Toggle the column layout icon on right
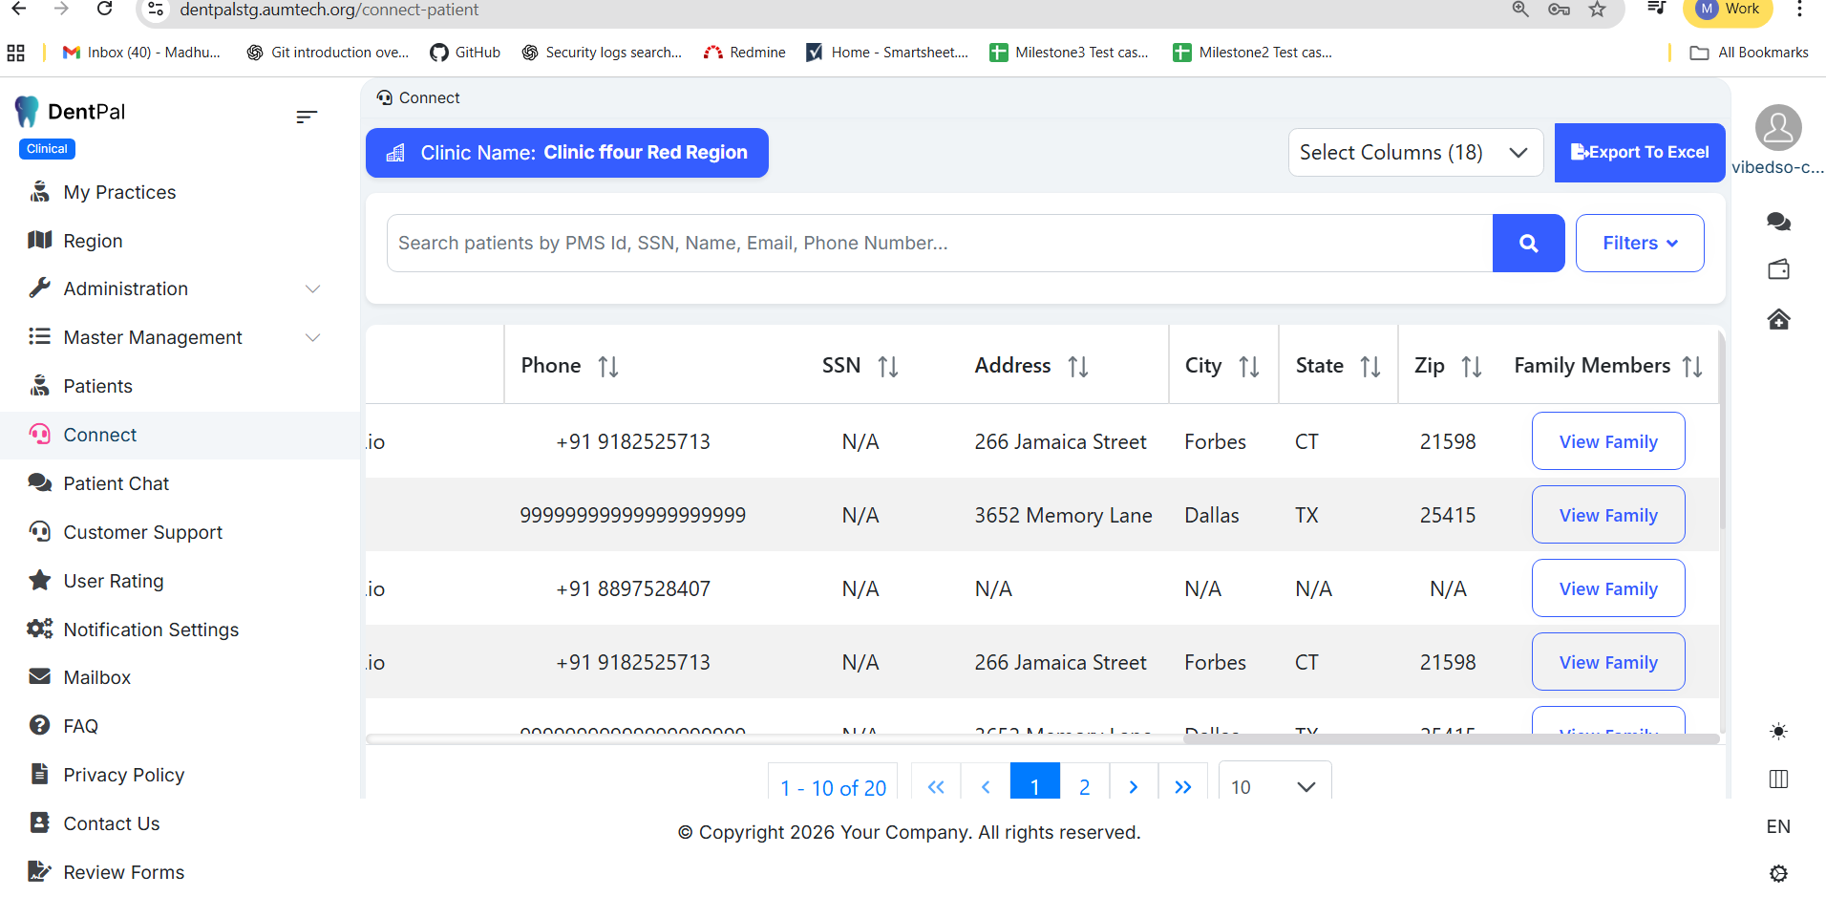 [1778, 780]
